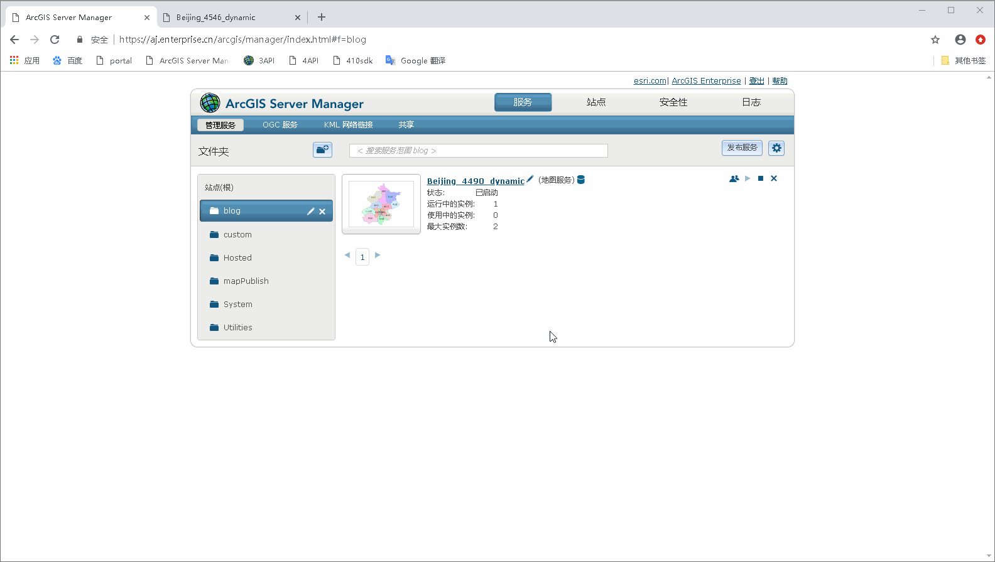Open sharing permissions icon for Beijing service
Image resolution: width=995 pixels, height=562 pixels.
coord(734,178)
